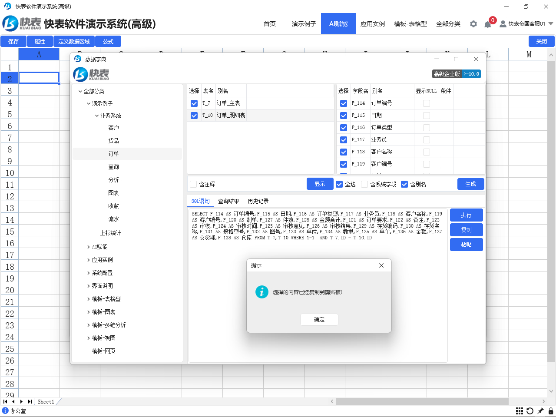Jump to the last sheet arrow
The width and height of the screenshot is (556, 417).
[x=30, y=401]
